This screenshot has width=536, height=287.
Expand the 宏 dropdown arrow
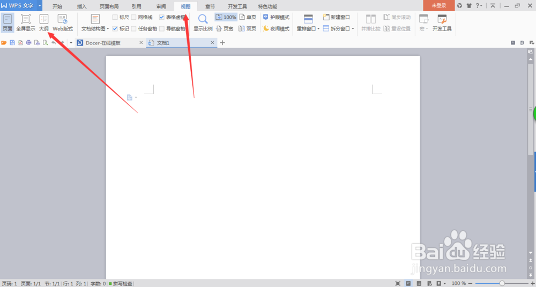(427, 29)
